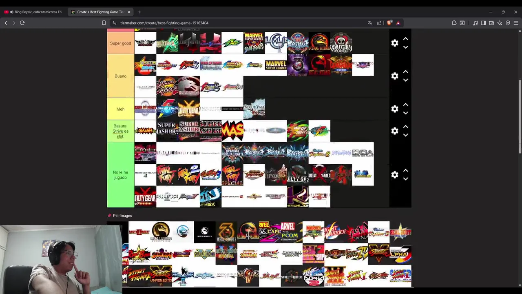This screenshot has height=294, width=522.
Task: Select Real Bout Fatal Fury in image pool
Action: [400, 232]
